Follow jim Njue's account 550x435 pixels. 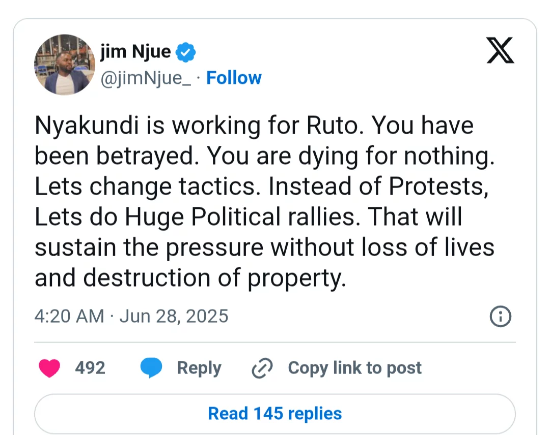(234, 78)
